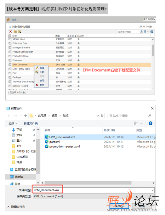
Task: Choose 编辑 from the context menu
Action: coord(42,68)
